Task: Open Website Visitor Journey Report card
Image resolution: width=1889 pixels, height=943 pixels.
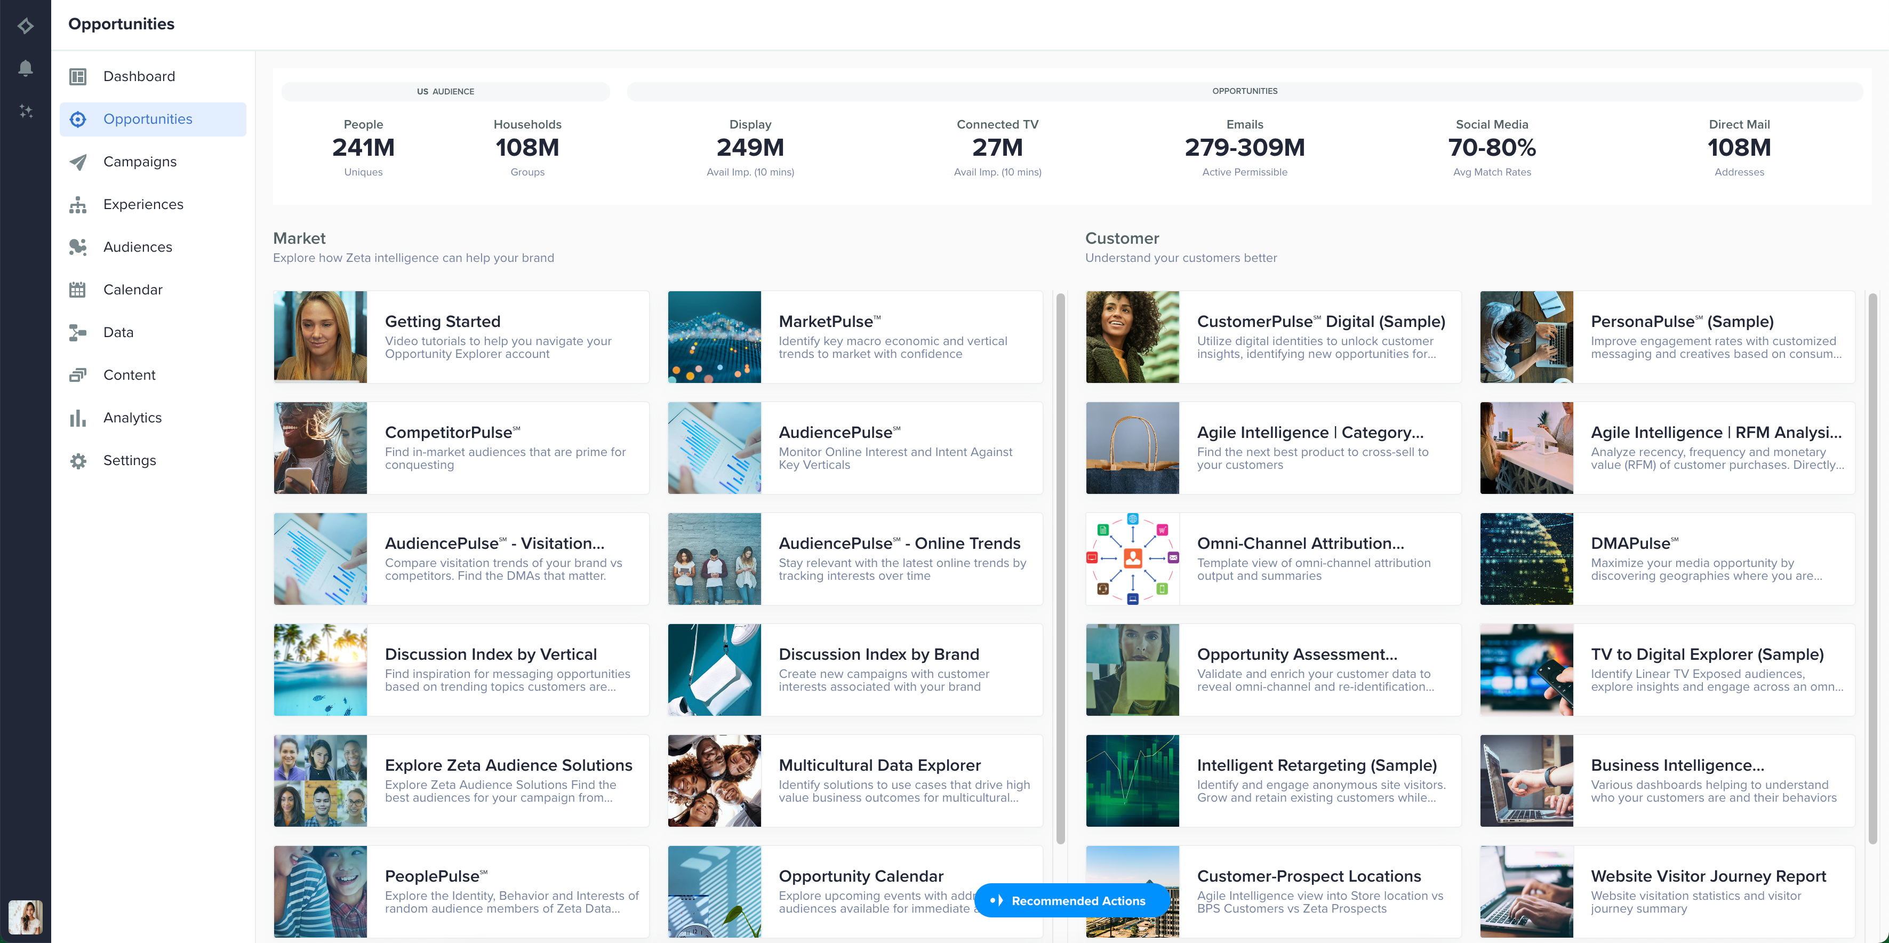Action: point(1668,891)
